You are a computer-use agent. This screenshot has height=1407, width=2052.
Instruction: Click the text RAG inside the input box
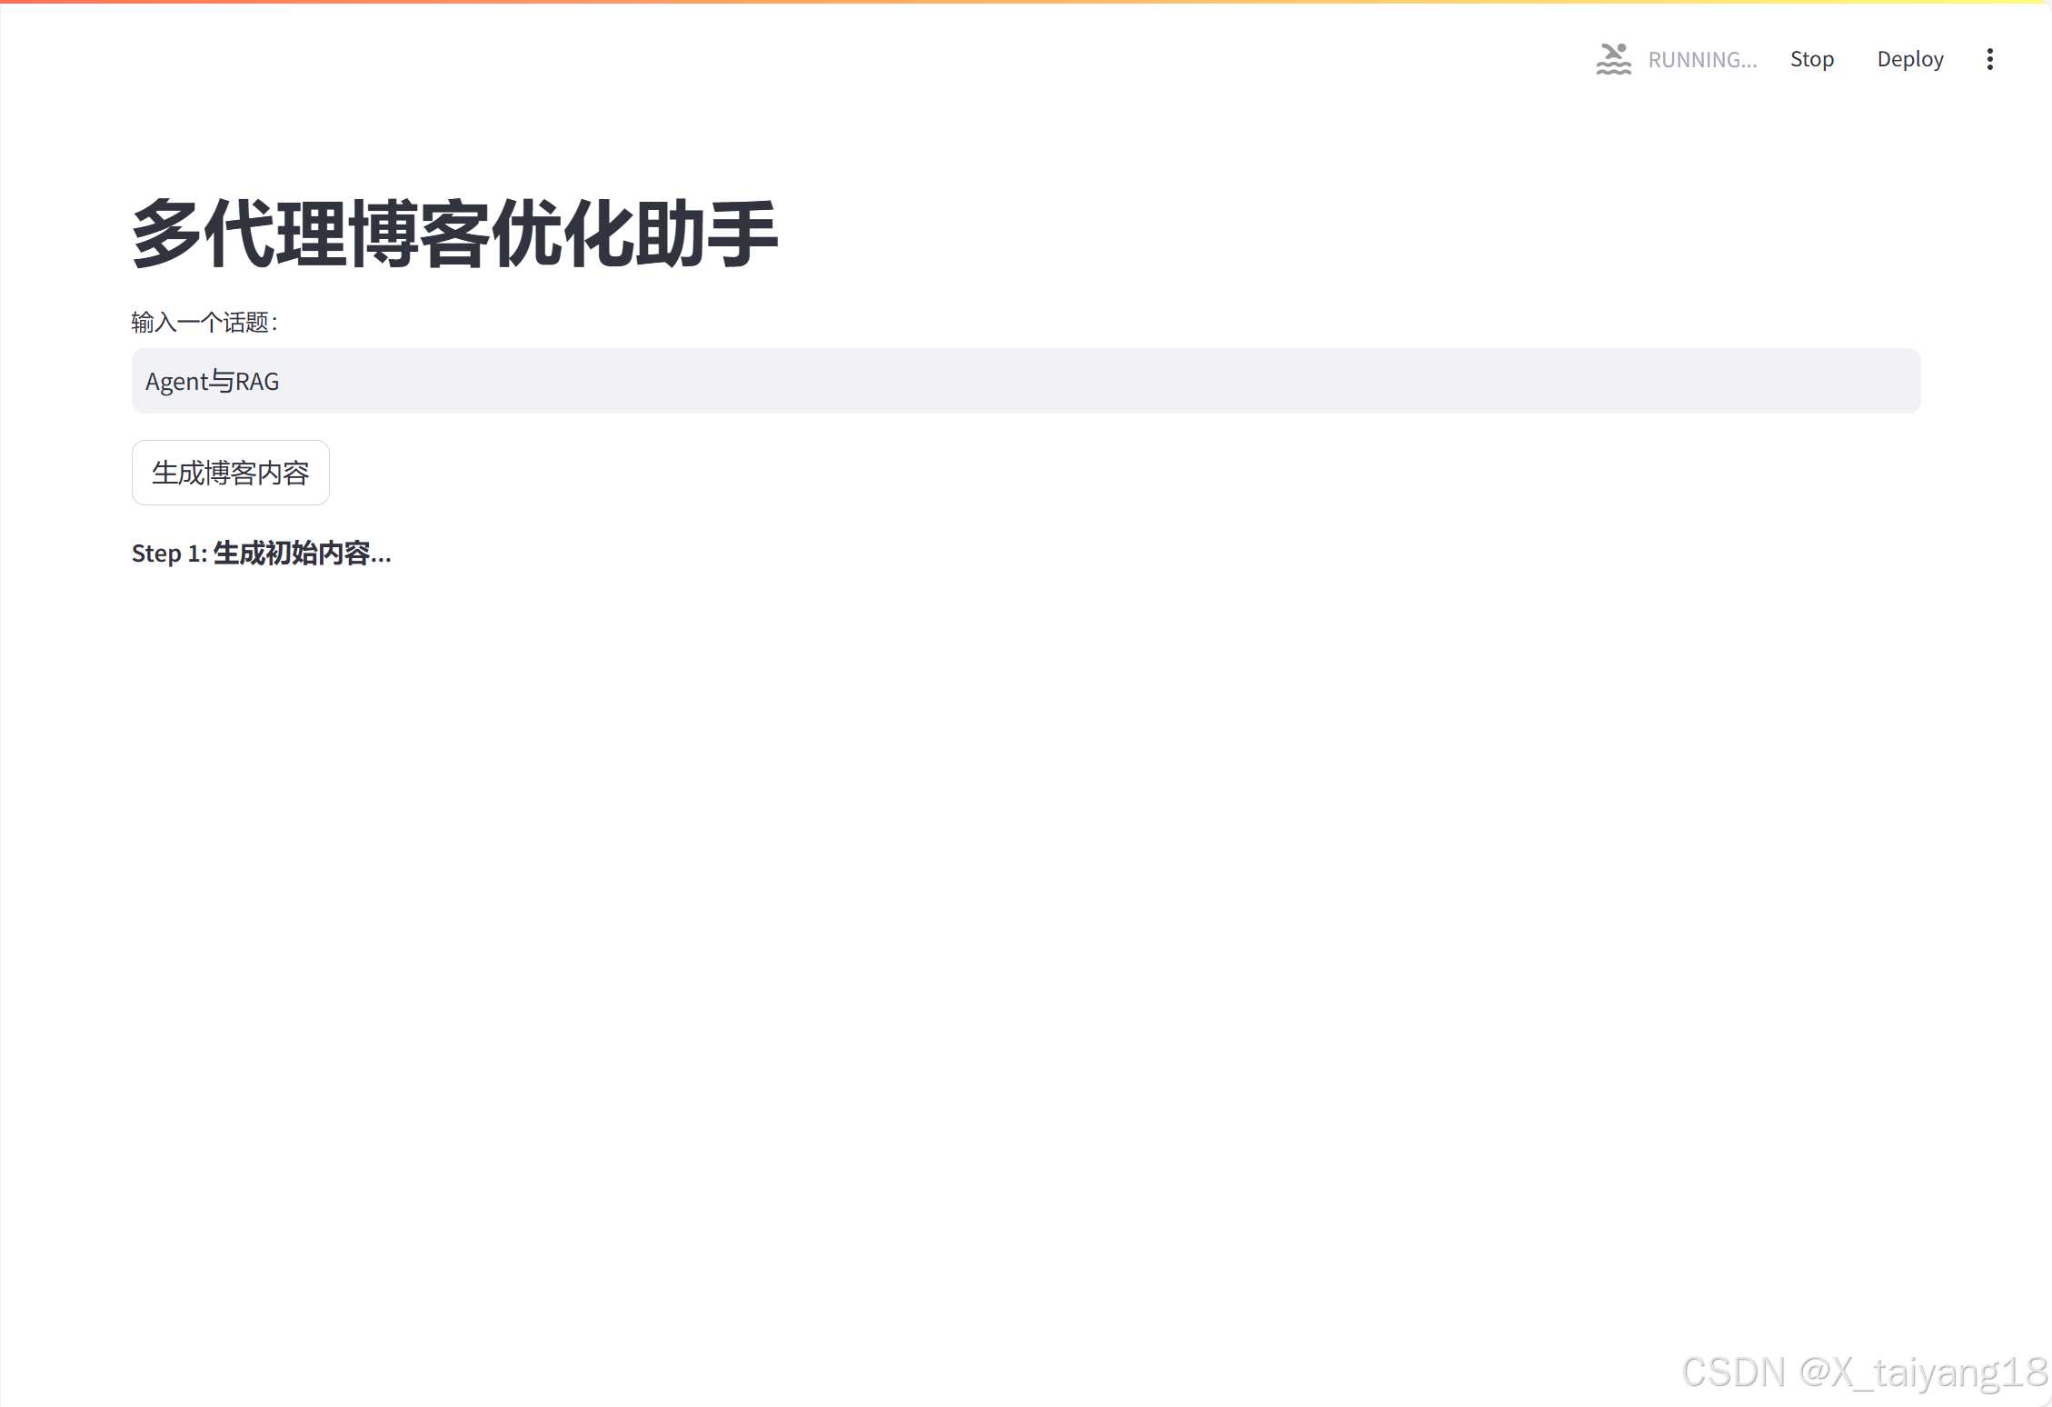click(257, 382)
